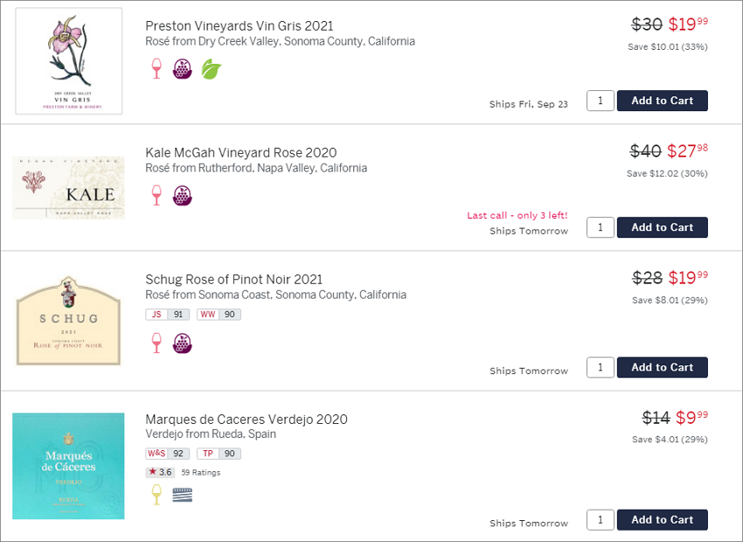Open the Preston Vin Gris label thumbnail
The image size is (743, 542).
pos(69,60)
